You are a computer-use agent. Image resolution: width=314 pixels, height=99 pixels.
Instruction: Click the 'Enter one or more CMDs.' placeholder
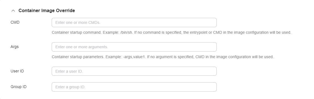78,22
